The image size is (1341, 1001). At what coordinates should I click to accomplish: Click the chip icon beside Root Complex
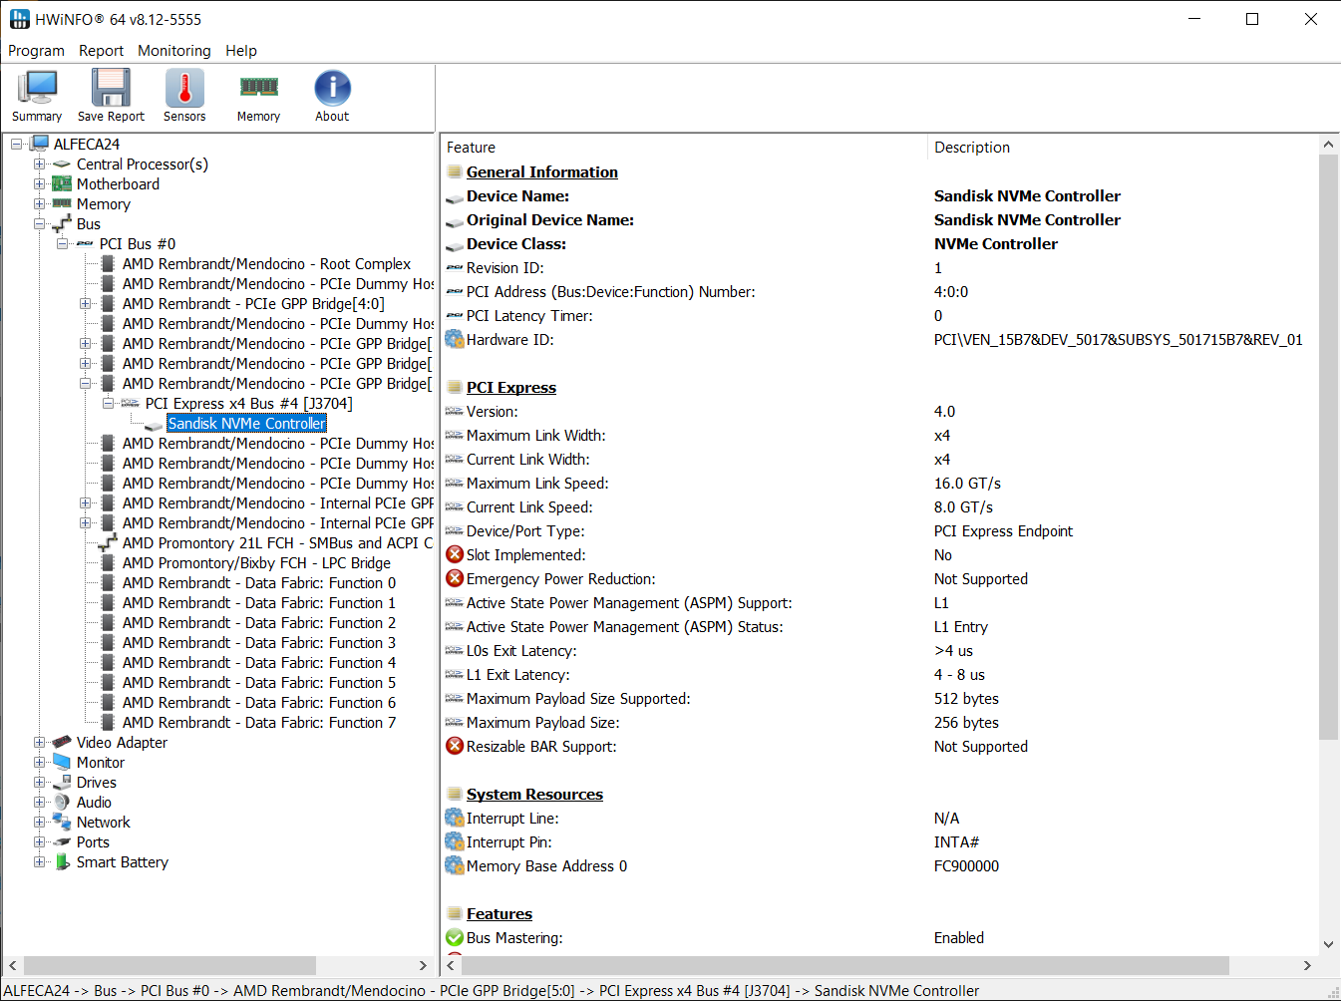(108, 263)
